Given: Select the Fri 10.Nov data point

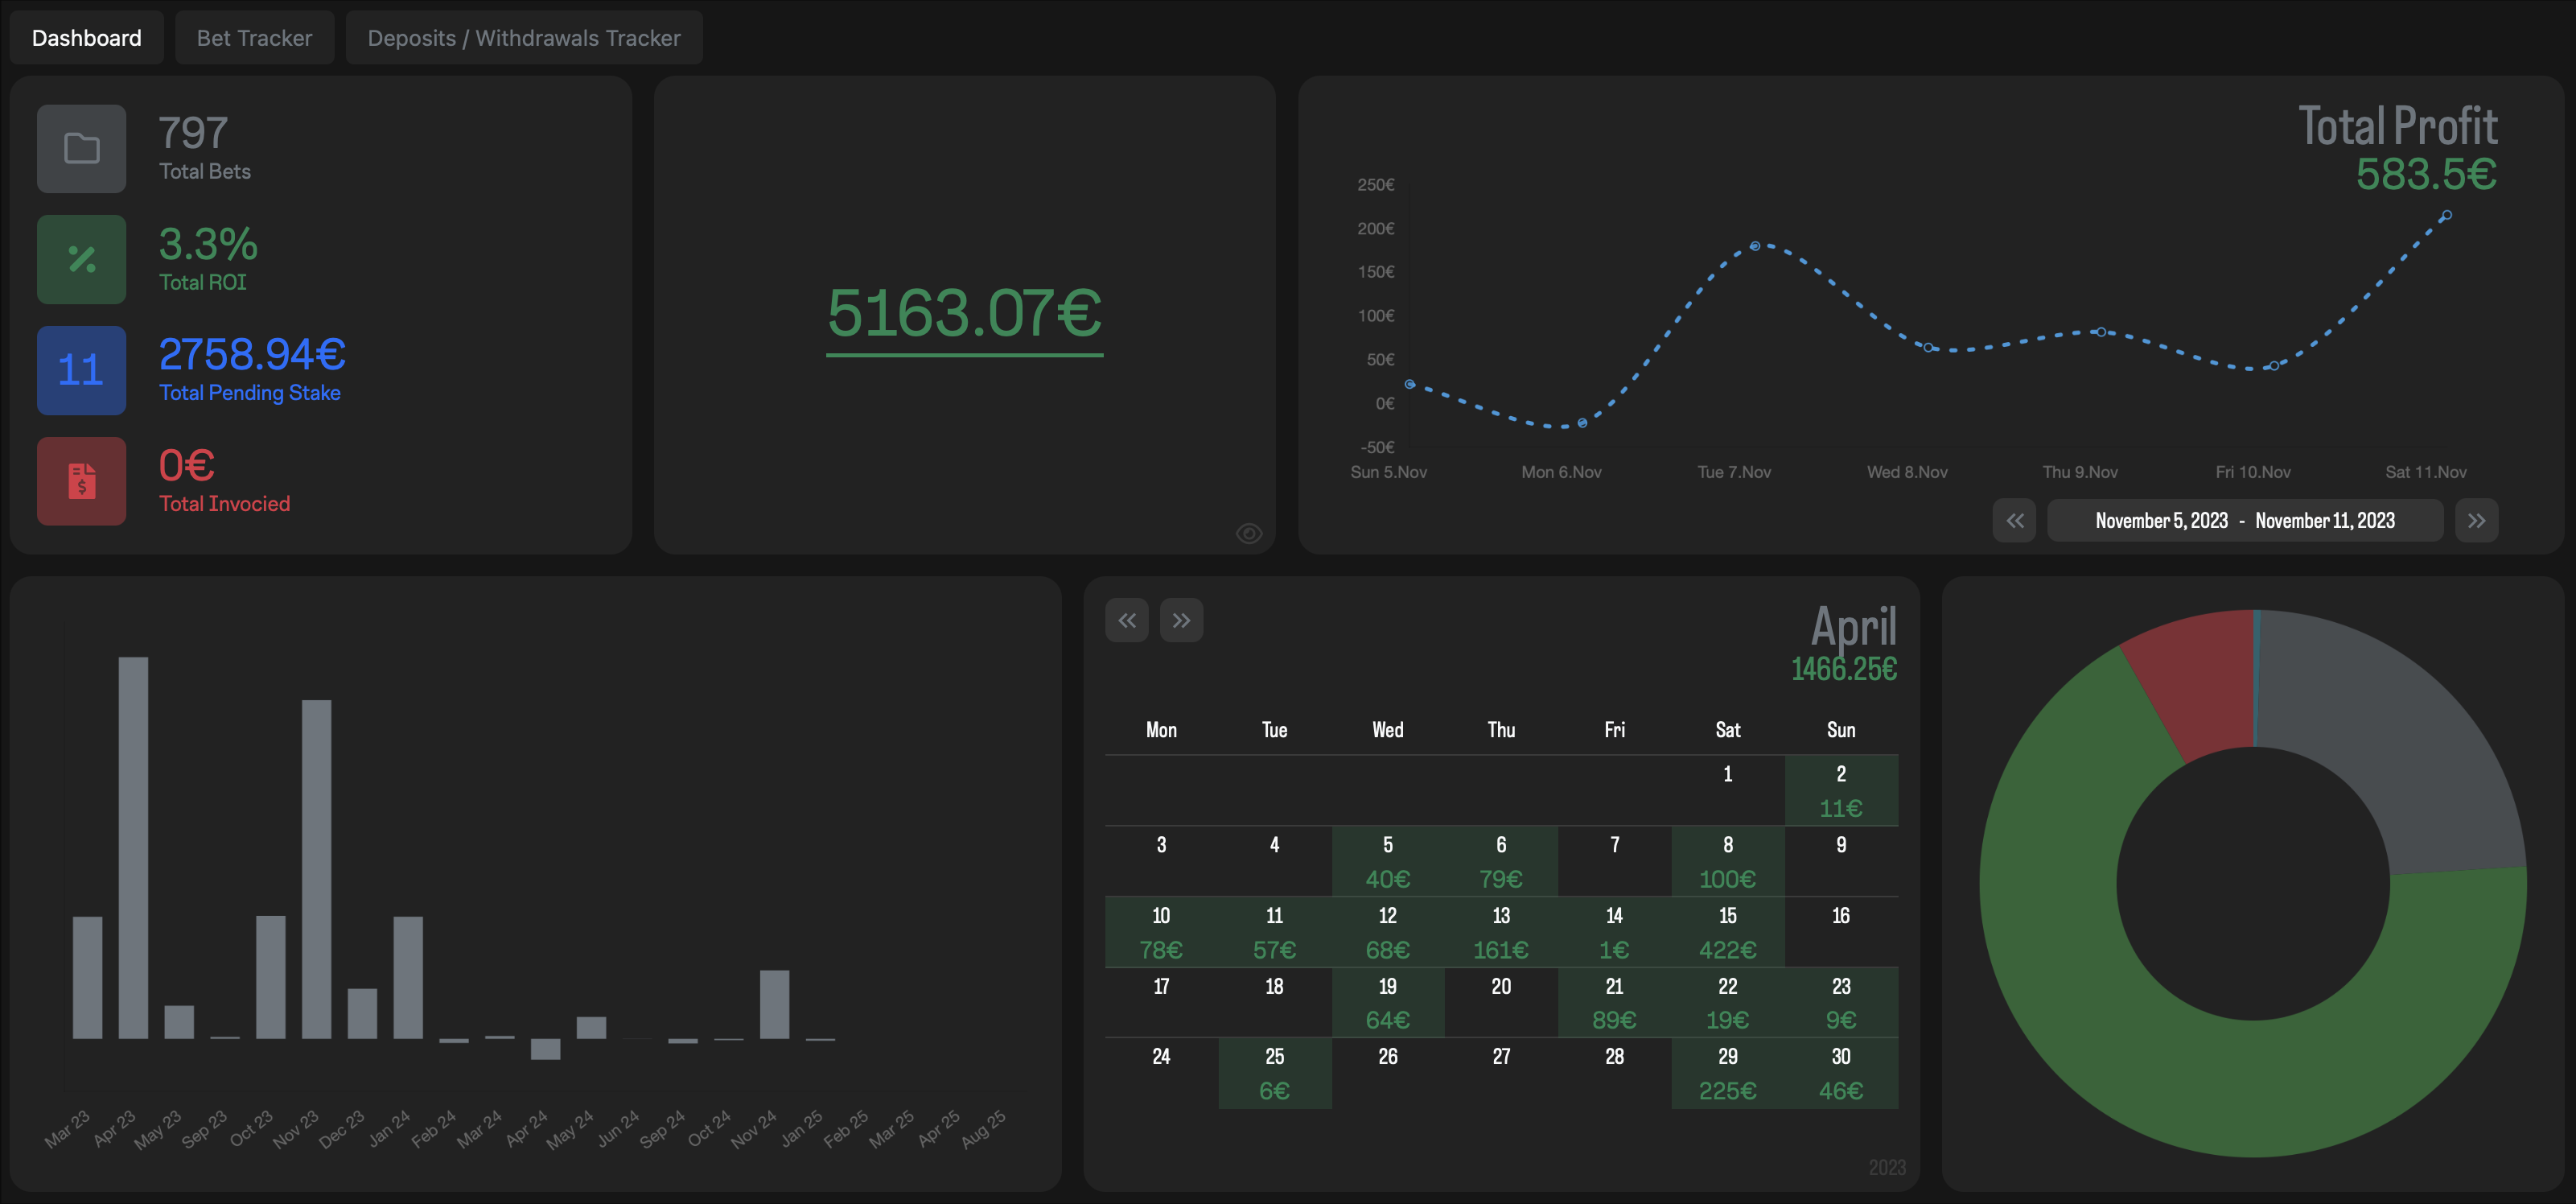Looking at the screenshot, I should (2273, 366).
